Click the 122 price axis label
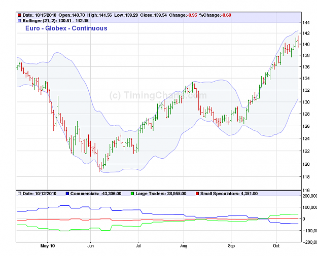The width and height of the screenshot is (317, 256). pyautogui.click(x=306, y=152)
